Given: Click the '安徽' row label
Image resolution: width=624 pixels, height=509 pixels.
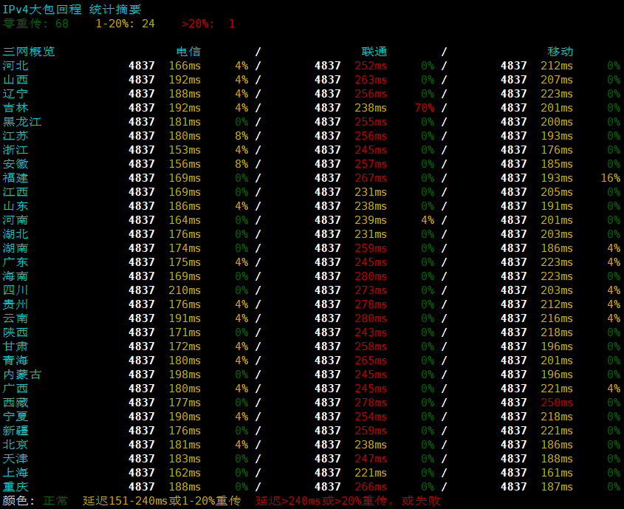Looking at the screenshot, I should [16, 164].
